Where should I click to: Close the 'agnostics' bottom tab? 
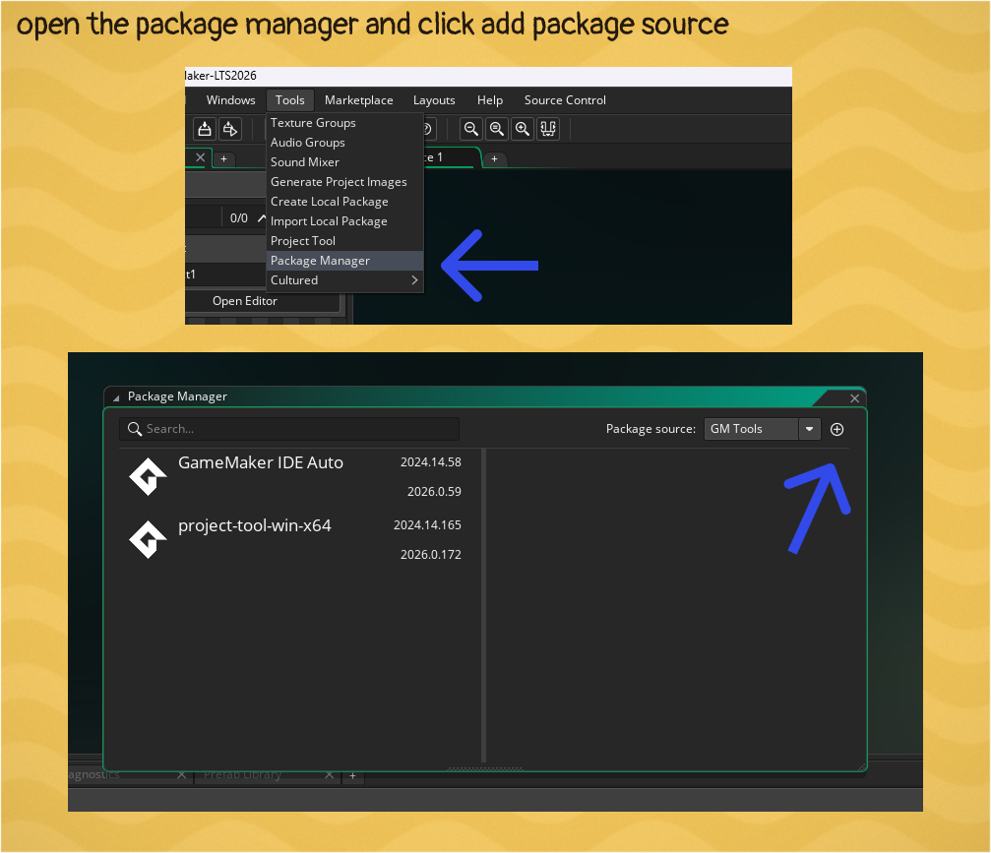[x=181, y=774]
